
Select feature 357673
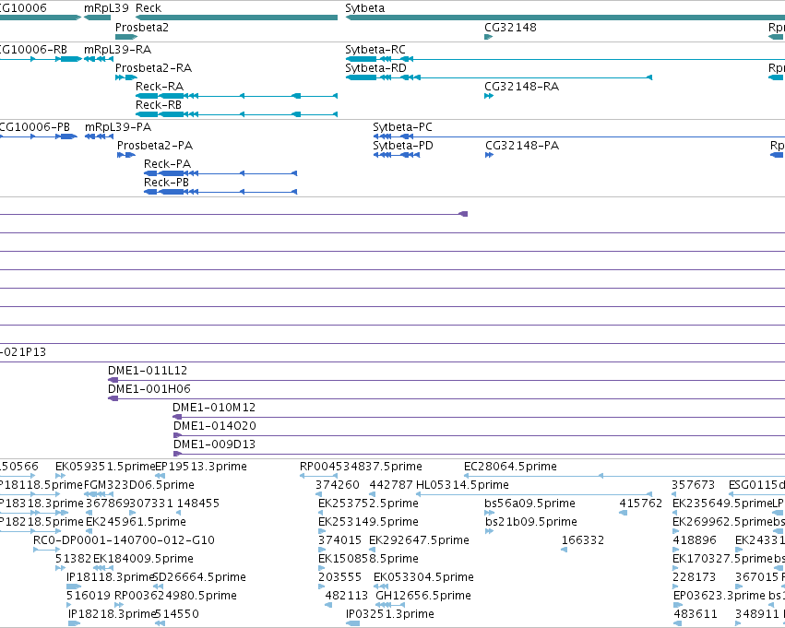point(694,485)
